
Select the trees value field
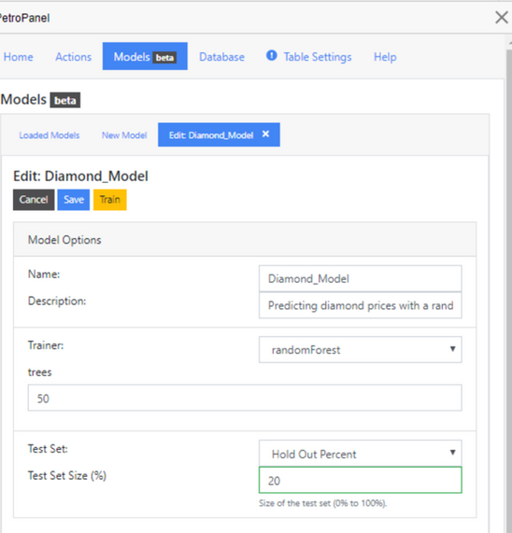coord(245,398)
